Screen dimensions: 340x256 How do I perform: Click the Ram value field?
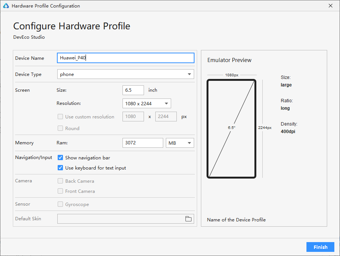click(x=142, y=143)
